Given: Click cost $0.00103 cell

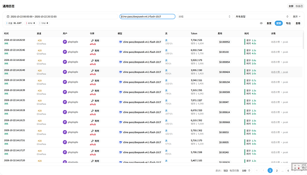Looking at the screenshot, I should 224,52.
